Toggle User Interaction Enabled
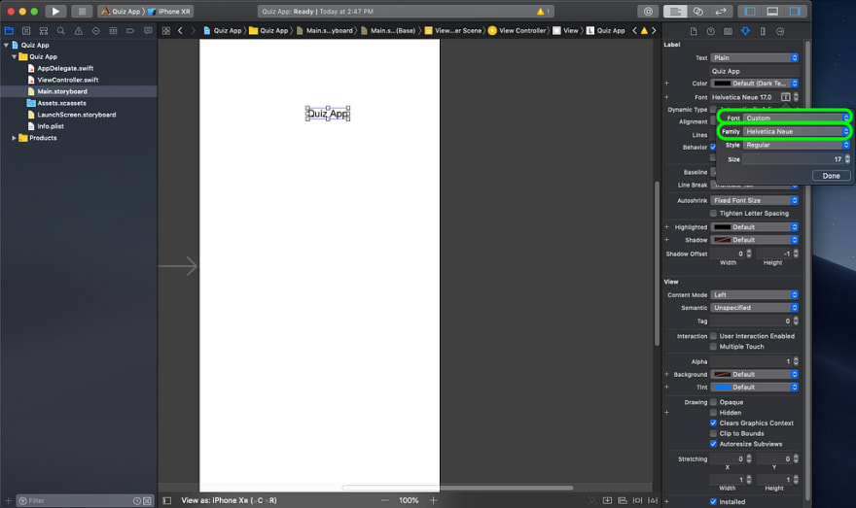Screen dimensions: 856x508 click(x=714, y=336)
